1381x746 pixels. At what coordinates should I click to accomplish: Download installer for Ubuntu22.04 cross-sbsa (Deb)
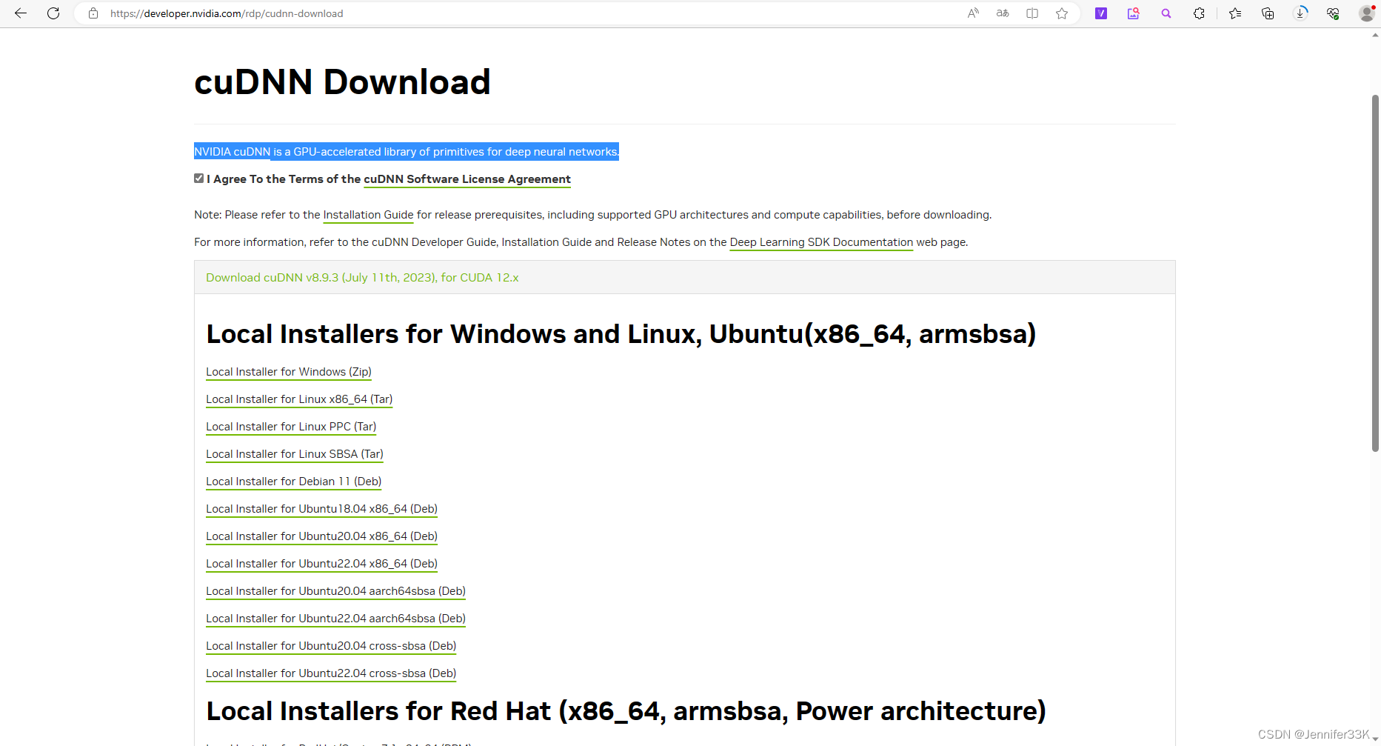pos(331,673)
